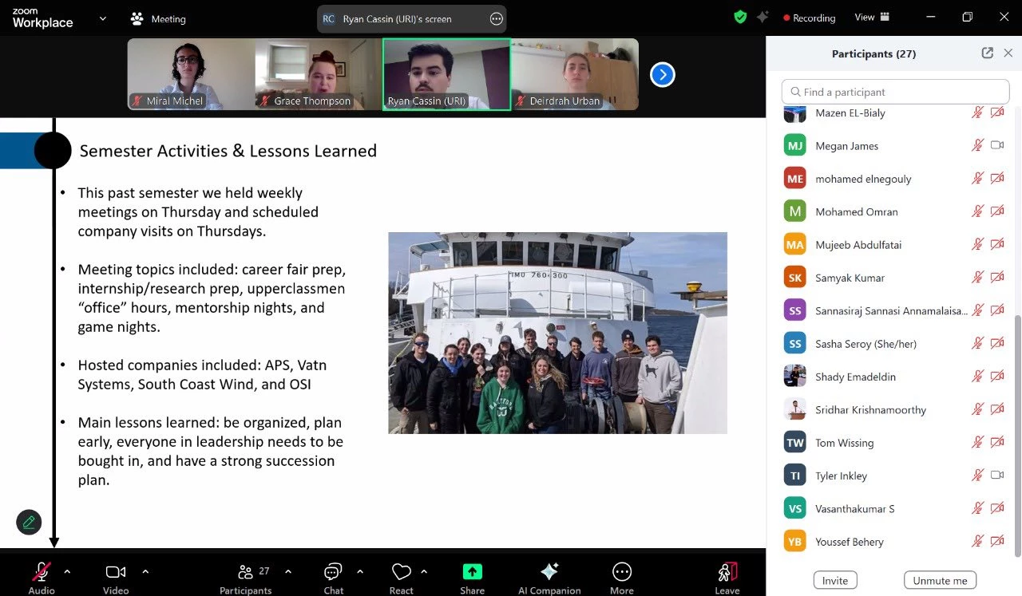Image resolution: width=1022 pixels, height=596 pixels.
Task: Click the green Share screen icon
Action: tap(472, 571)
